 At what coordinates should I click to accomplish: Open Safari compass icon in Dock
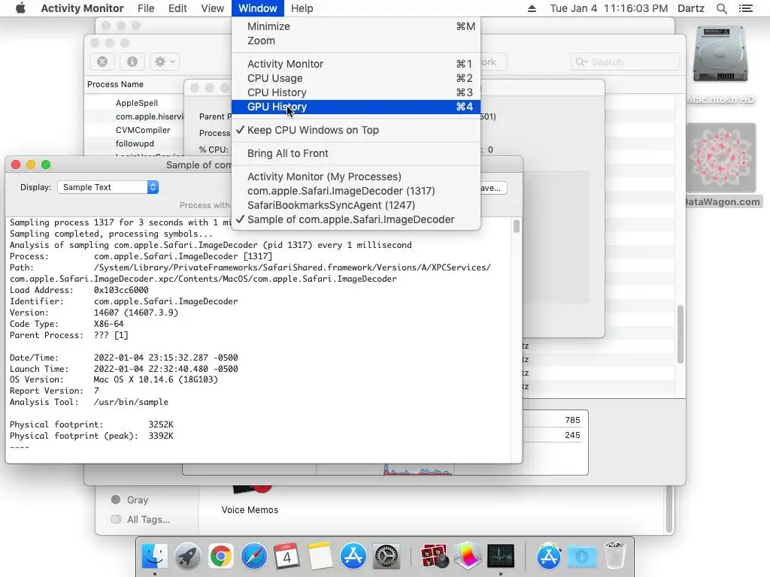point(254,557)
